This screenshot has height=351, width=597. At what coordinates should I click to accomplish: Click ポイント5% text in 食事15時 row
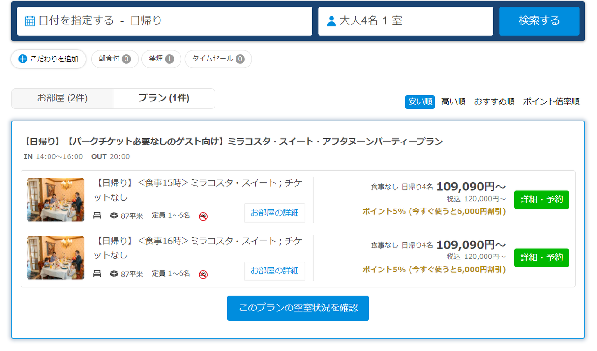point(434,211)
